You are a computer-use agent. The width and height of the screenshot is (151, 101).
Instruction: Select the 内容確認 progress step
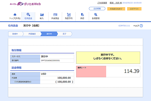[32, 34]
